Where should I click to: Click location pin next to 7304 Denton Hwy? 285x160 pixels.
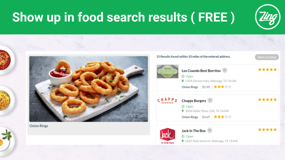click(x=183, y=81)
